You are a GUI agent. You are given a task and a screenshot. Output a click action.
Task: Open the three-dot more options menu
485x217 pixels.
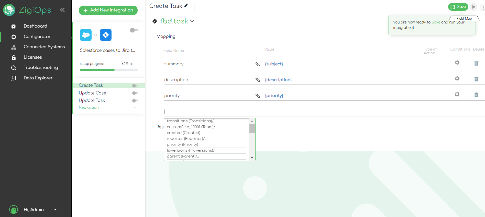[483, 8]
